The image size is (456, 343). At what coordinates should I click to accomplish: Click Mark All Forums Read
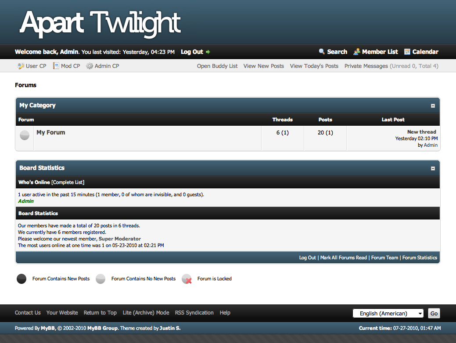point(344,258)
